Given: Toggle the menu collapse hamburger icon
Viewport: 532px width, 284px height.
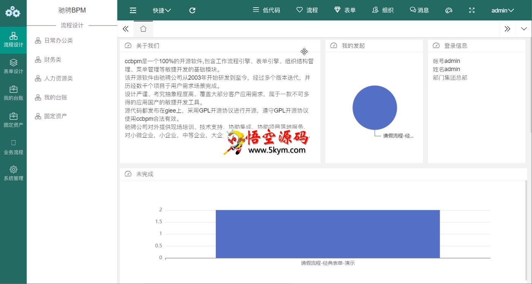Looking at the screenshot, I should point(133,10).
